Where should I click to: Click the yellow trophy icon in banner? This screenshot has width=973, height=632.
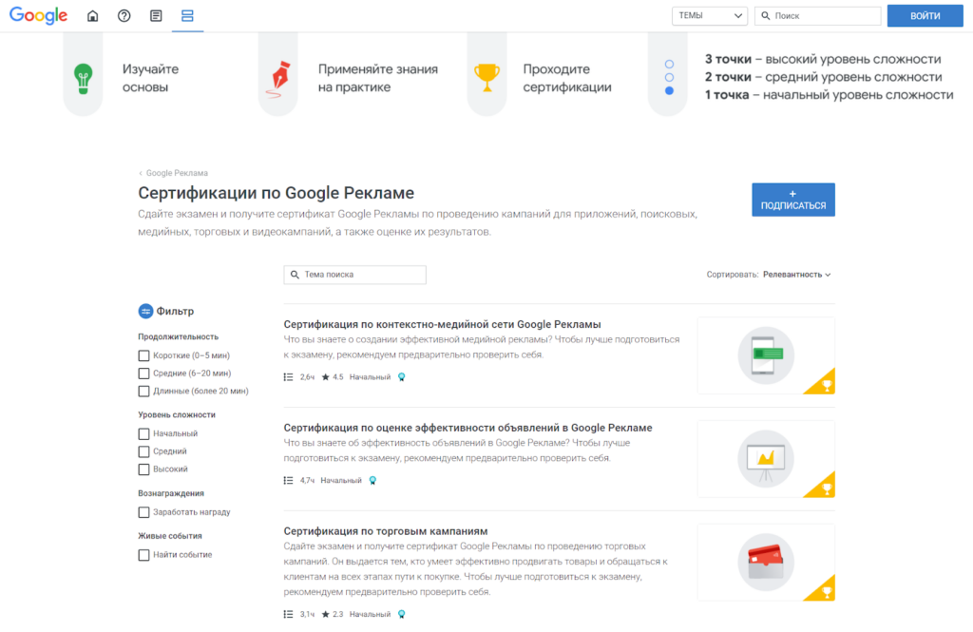click(487, 78)
